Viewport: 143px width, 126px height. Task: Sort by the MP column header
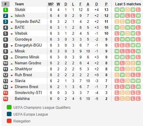51,4
